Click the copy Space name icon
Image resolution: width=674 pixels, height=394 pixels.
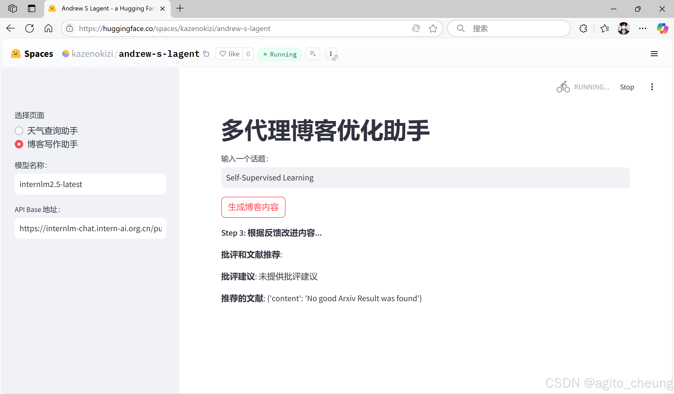click(x=206, y=54)
